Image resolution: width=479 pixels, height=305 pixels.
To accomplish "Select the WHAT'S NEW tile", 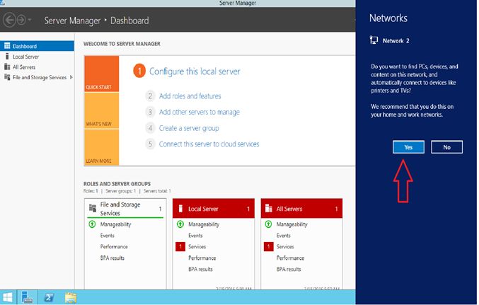I will (x=102, y=110).
